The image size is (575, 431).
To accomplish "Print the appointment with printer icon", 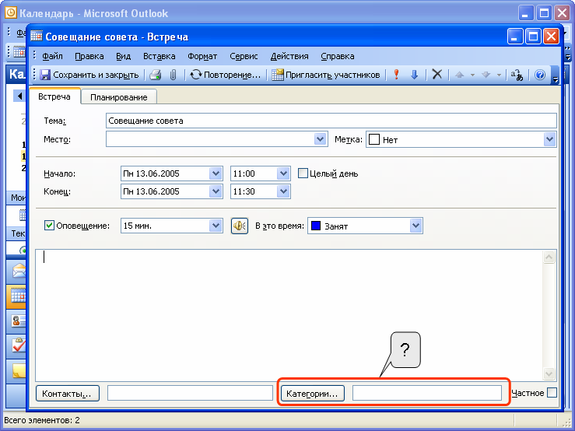I will pos(156,75).
